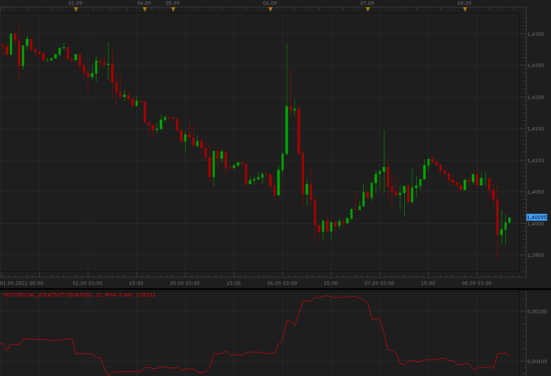Click the volatility line's high plateau above 0,00200

click(336, 297)
